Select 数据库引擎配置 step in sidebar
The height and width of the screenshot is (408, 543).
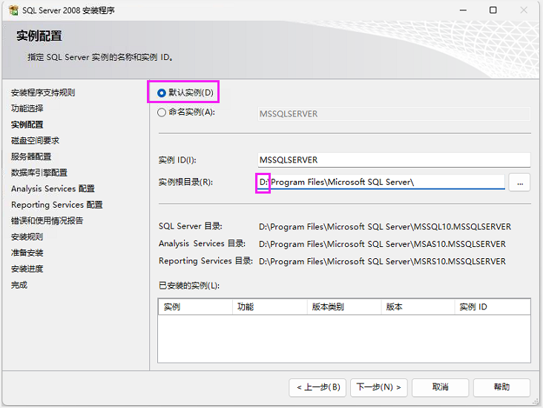coord(39,173)
